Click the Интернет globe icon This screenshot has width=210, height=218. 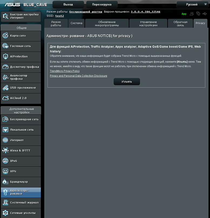click(x=5, y=140)
